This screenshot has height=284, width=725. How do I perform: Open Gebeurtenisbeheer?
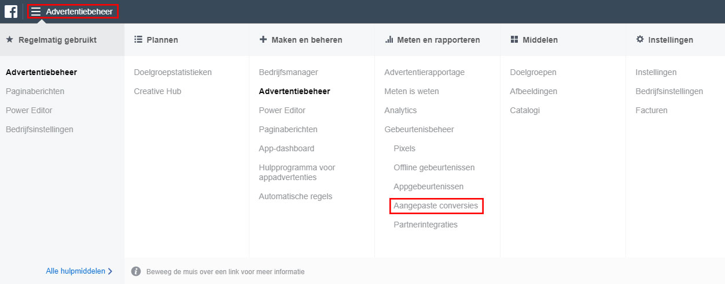click(x=419, y=129)
